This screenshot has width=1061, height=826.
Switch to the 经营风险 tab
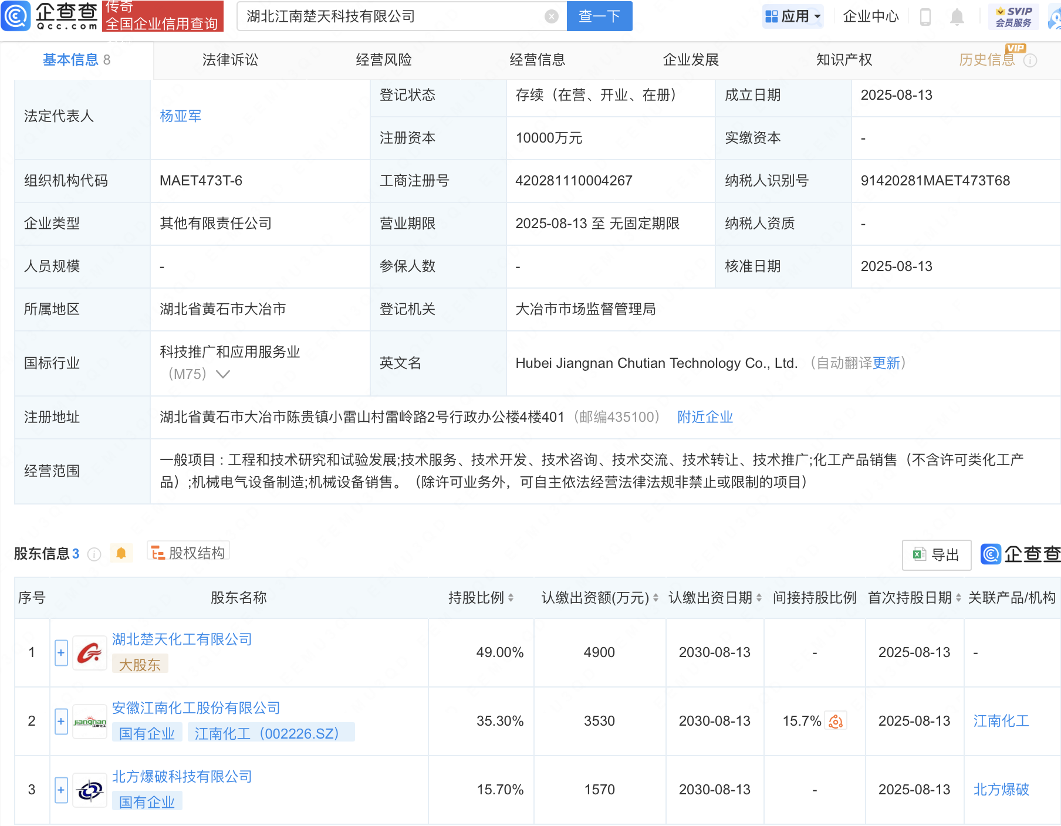(384, 60)
